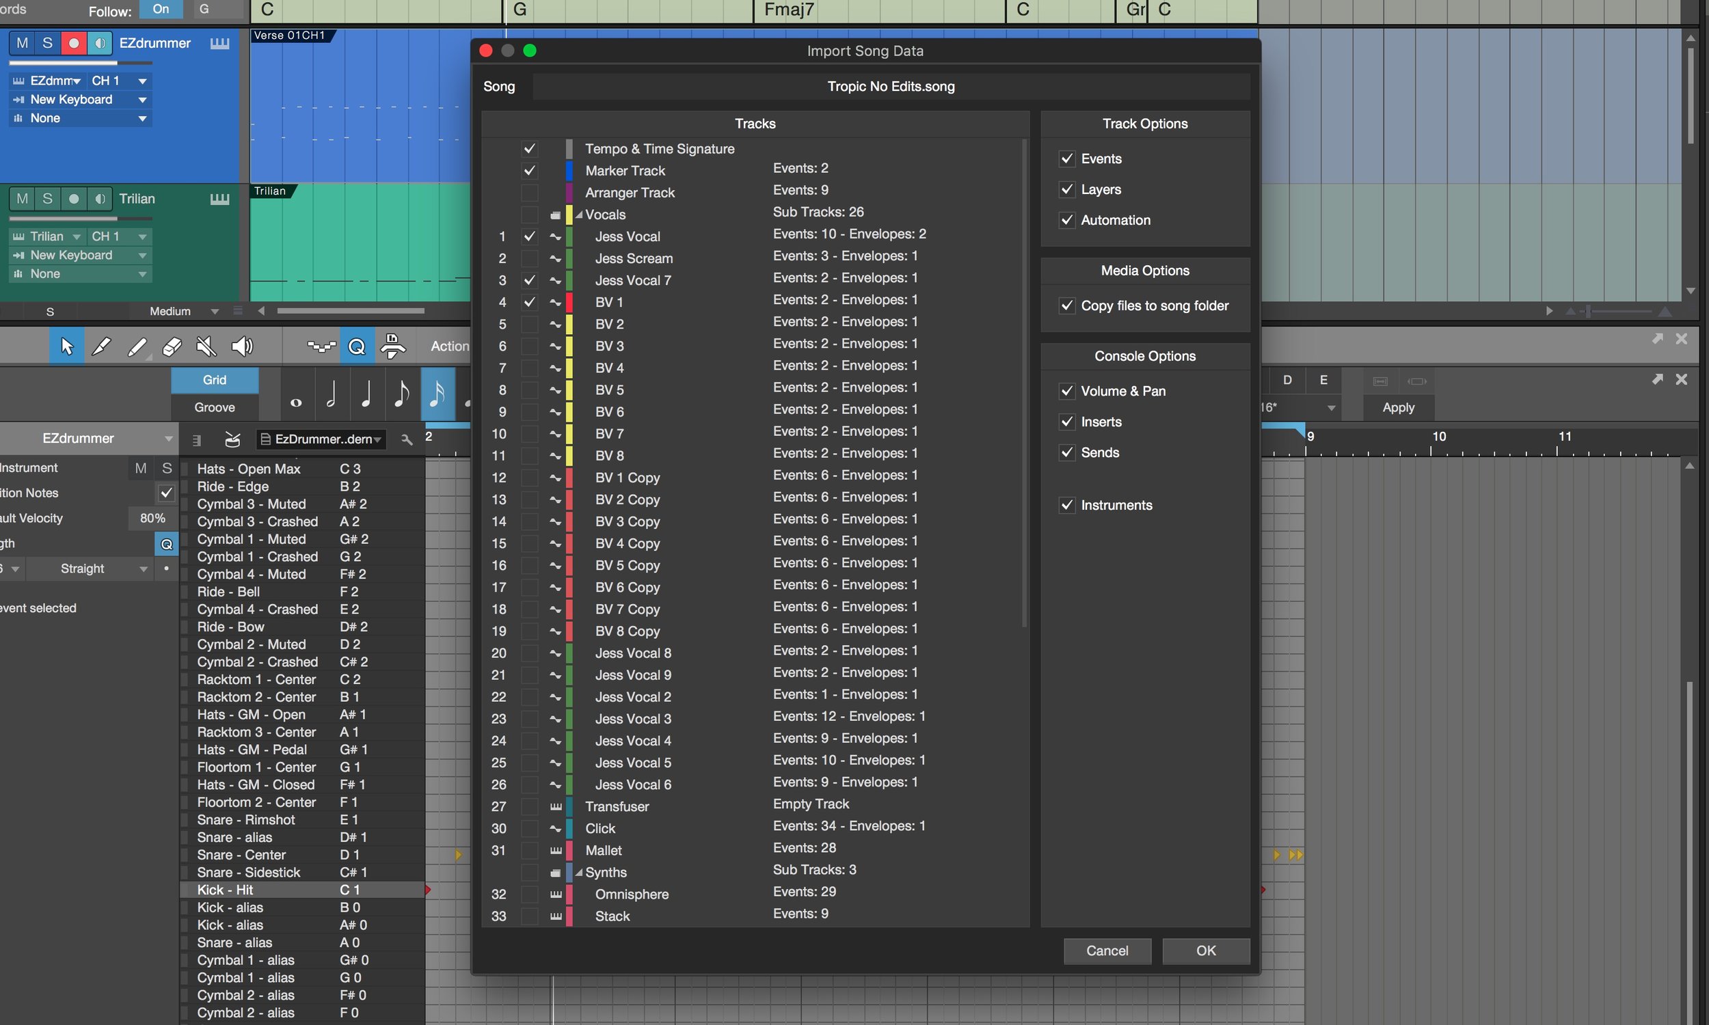Toggle the Layers track option

pos(1067,189)
